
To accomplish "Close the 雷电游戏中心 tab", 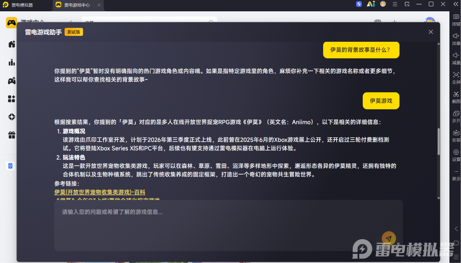I will tap(99, 5).
